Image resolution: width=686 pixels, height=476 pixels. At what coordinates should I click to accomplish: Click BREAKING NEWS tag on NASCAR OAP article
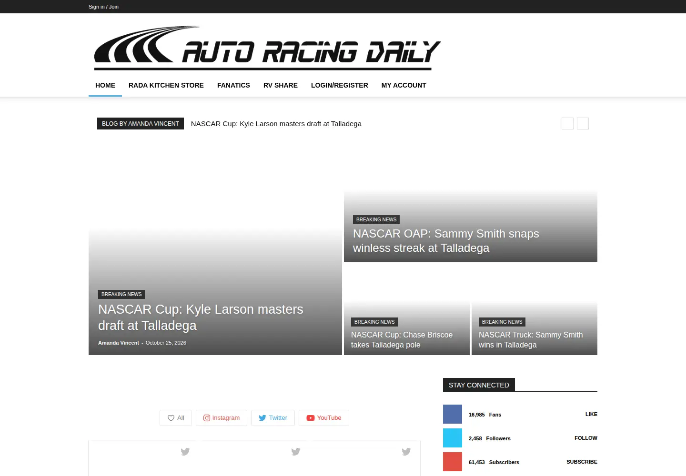click(x=376, y=220)
